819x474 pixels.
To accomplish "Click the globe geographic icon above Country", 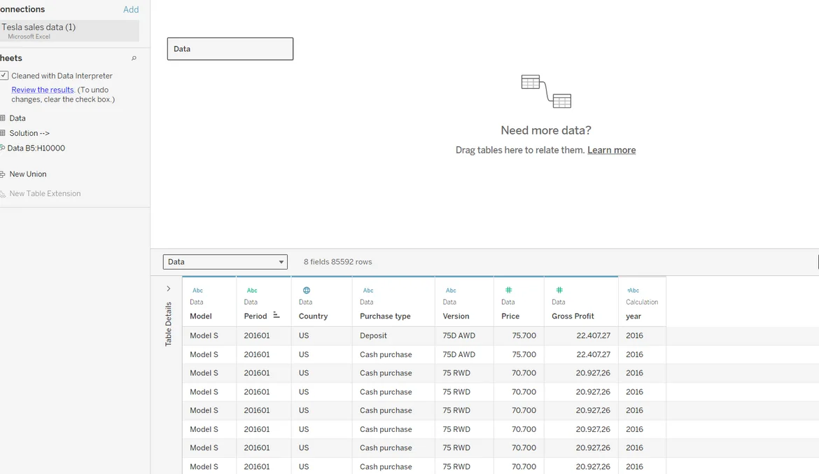I will (306, 290).
